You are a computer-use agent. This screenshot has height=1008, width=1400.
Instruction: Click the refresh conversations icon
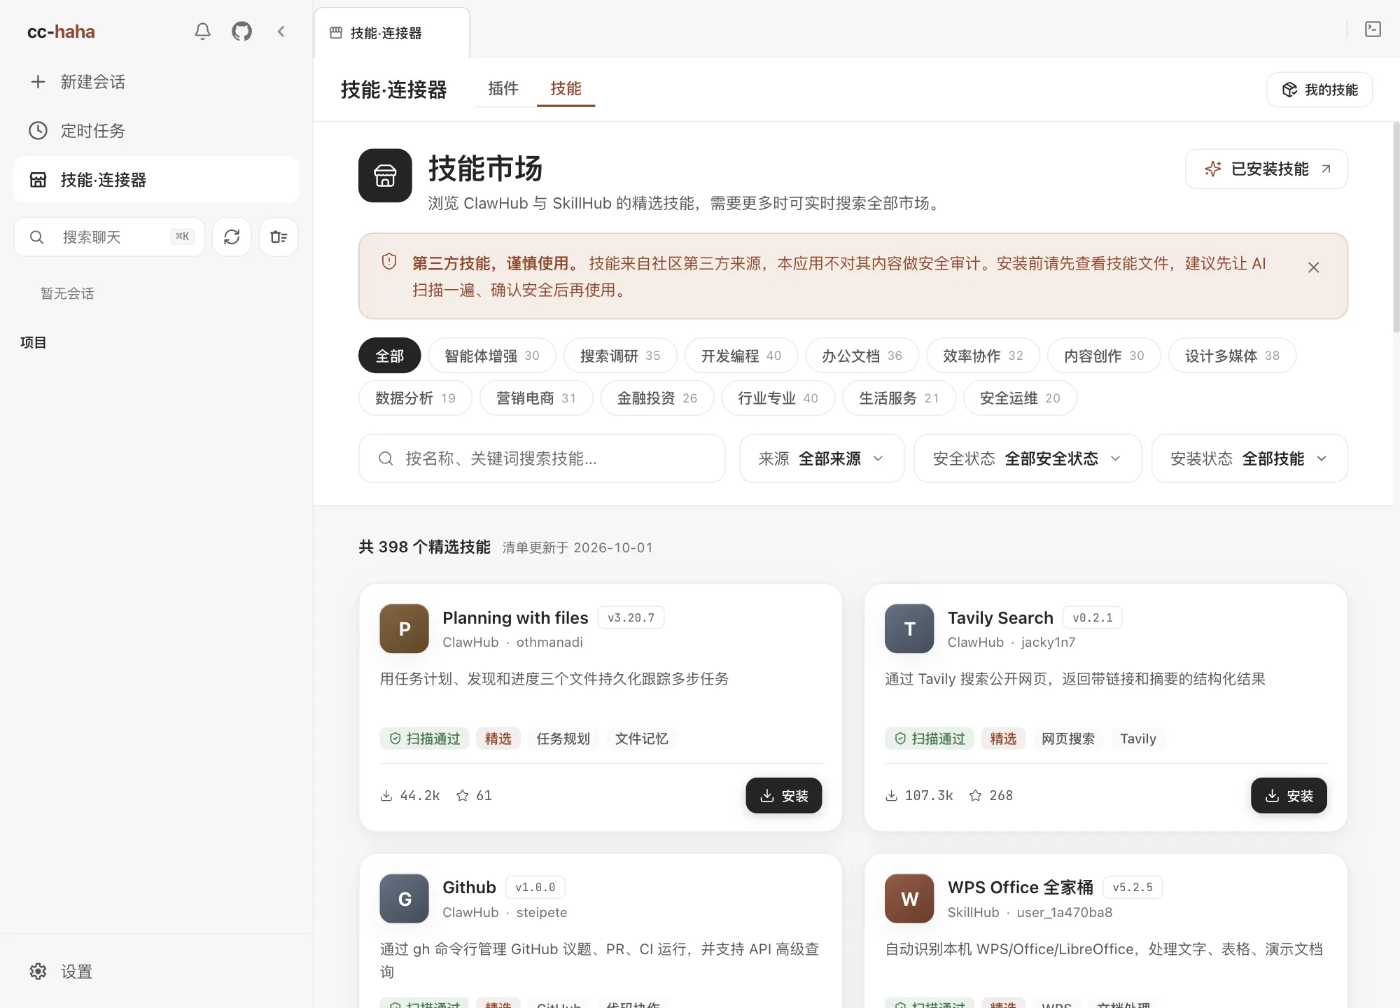tap(232, 237)
